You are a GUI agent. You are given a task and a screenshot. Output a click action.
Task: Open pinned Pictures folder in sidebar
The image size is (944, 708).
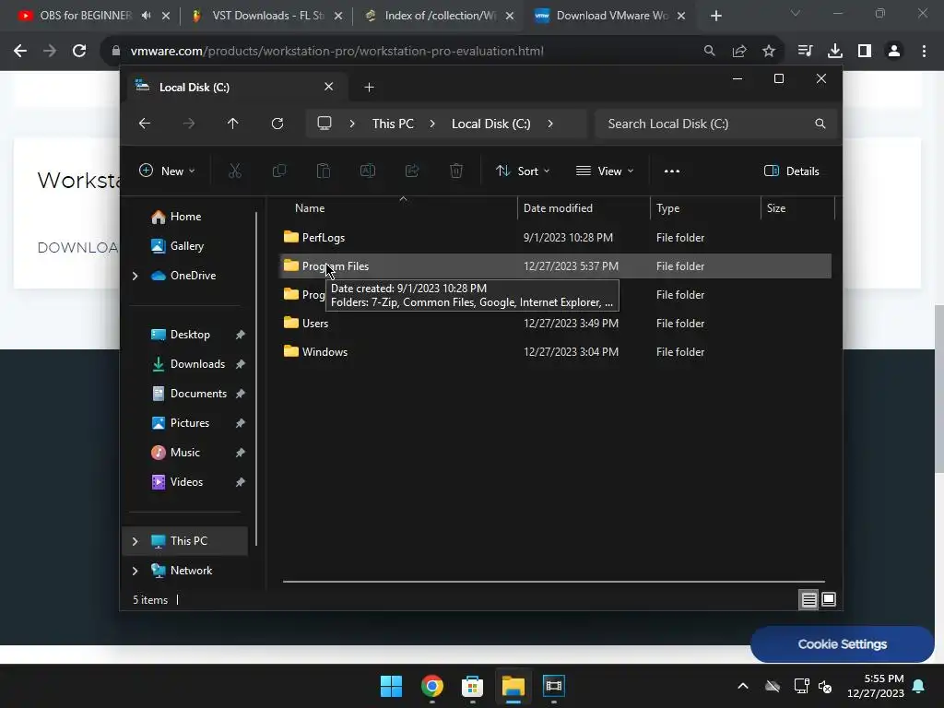point(189,423)
